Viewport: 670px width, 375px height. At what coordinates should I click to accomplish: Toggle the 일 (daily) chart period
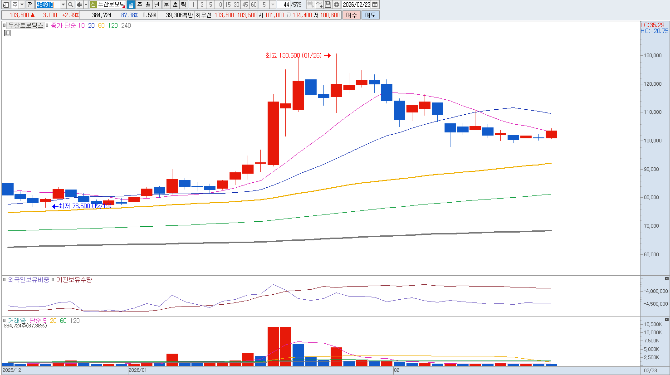pyautogui.click(x=131, y=5)
